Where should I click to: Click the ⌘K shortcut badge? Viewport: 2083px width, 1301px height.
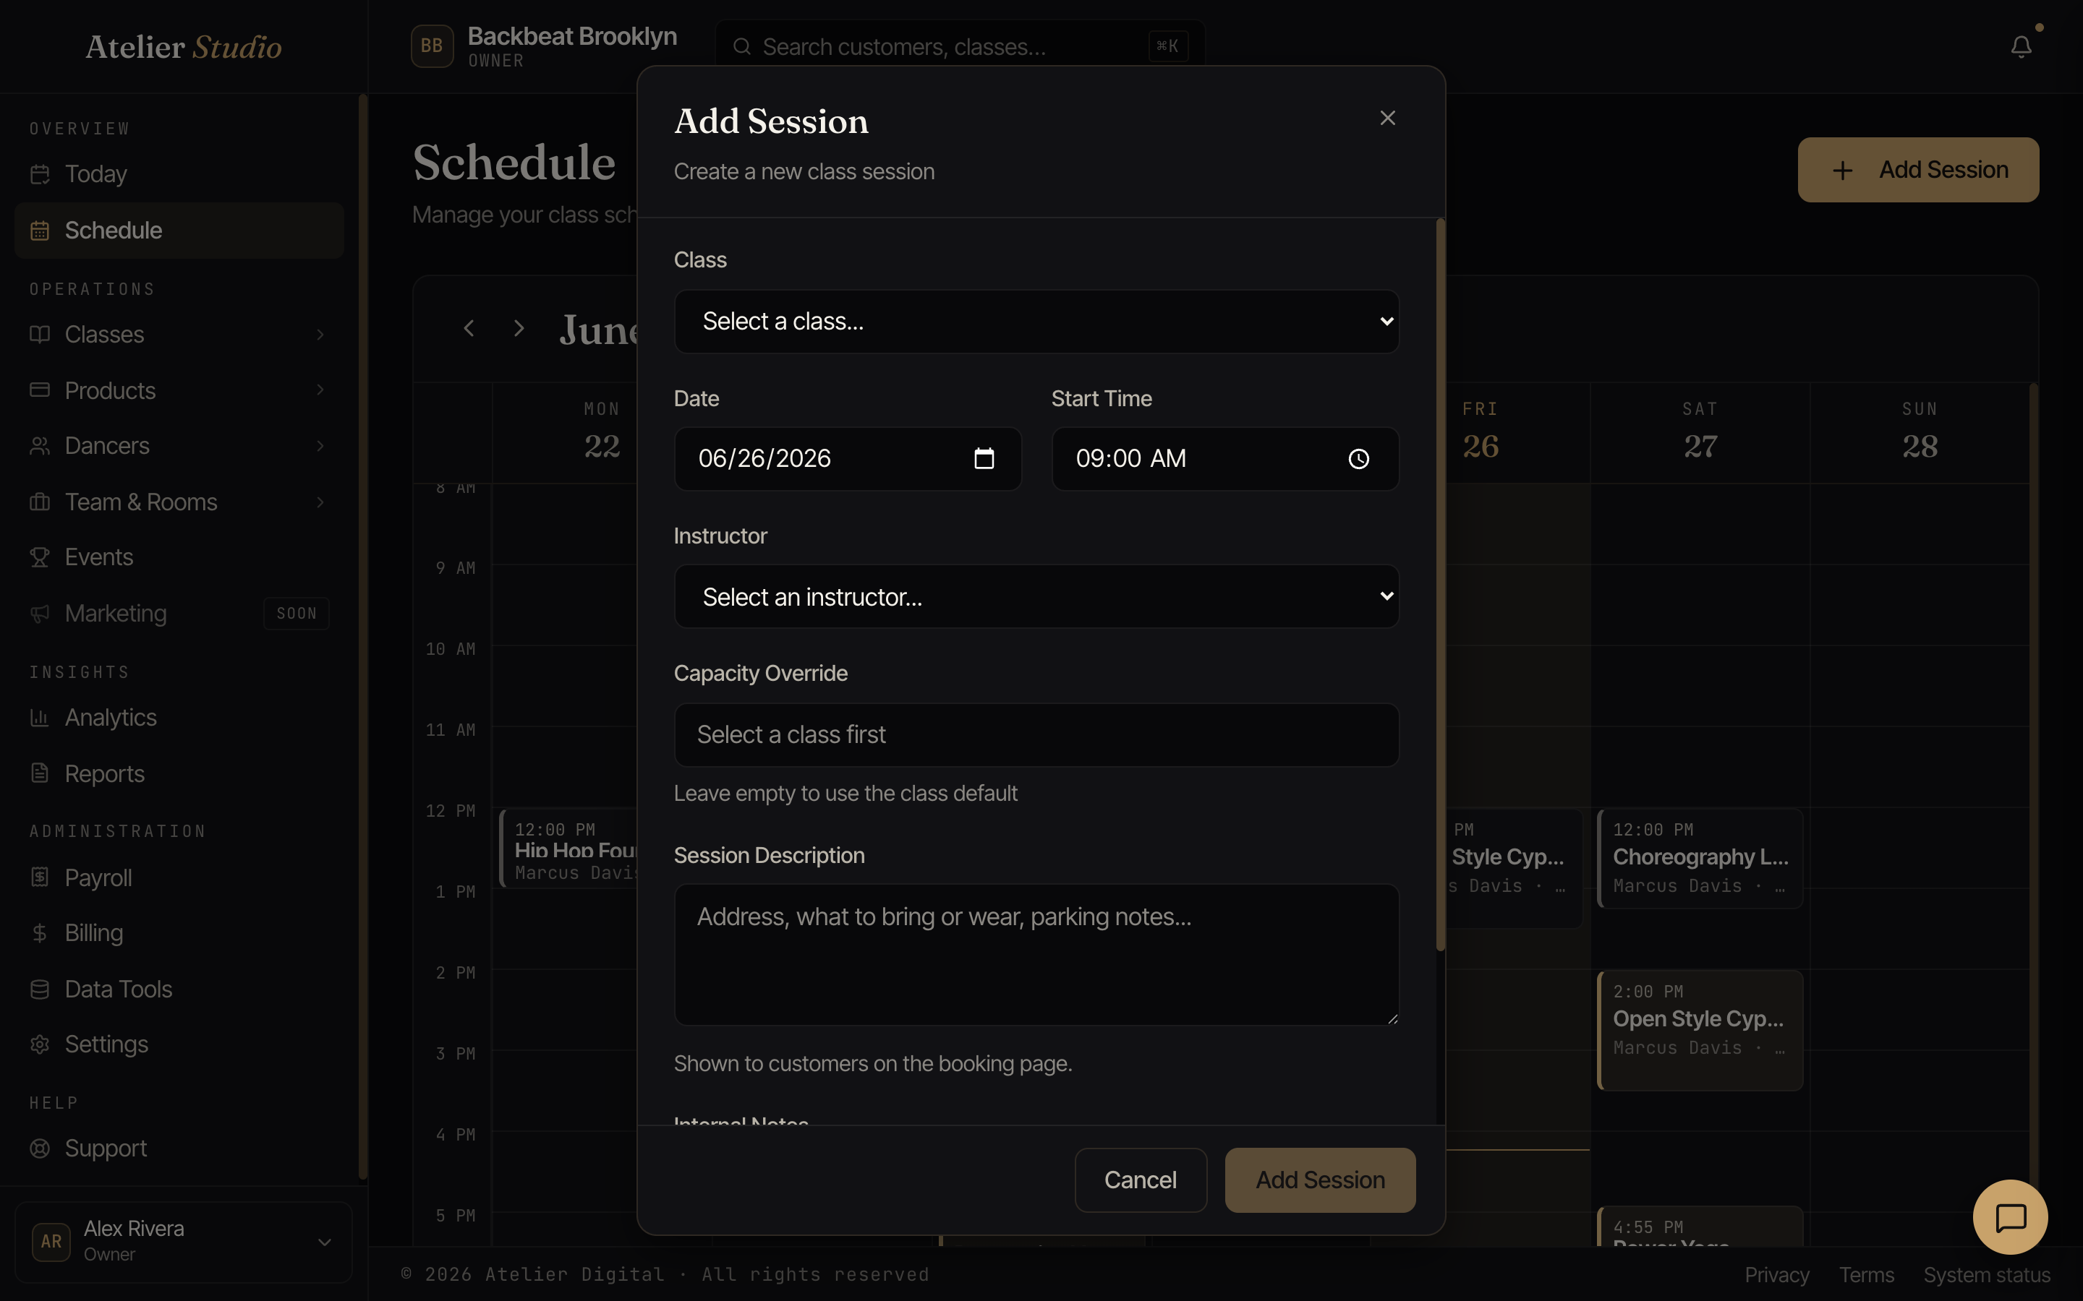(1167, 46)
